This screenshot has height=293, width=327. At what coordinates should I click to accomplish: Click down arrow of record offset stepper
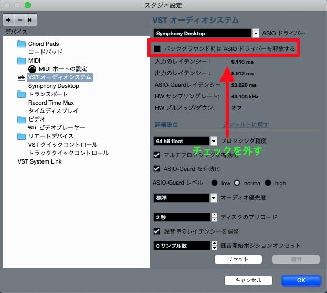tap(214, 248)
